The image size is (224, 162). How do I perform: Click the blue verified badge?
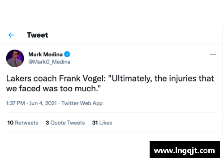[67, 54]
